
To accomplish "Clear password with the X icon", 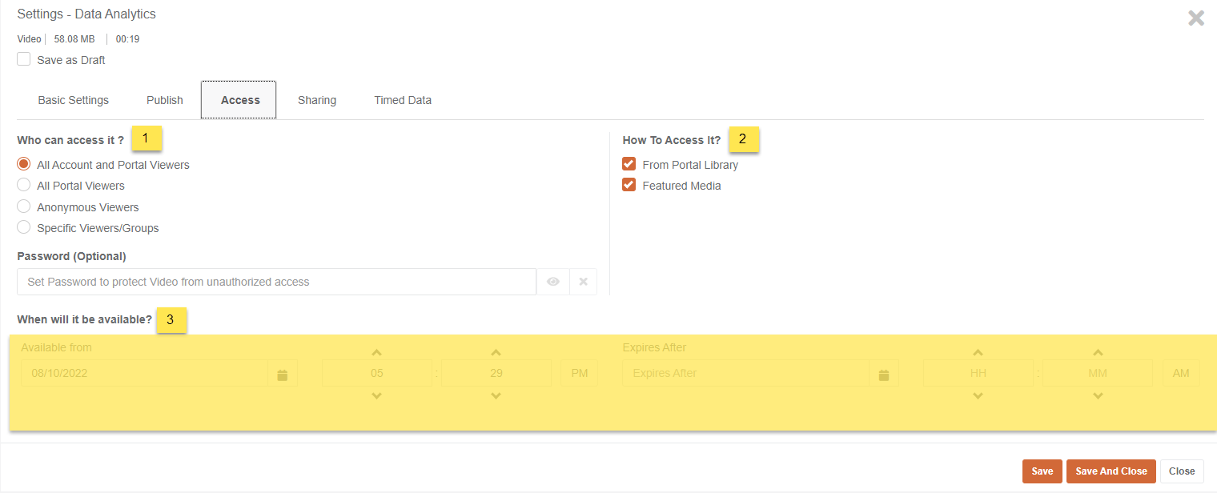I will (x=583, y=282).
